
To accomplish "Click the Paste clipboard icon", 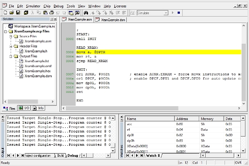I will point(45,13).
